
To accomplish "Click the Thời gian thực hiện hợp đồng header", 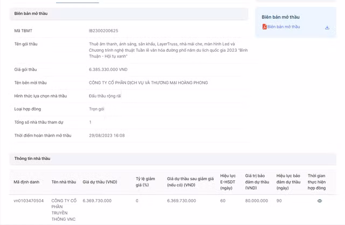I will point(317,182).
